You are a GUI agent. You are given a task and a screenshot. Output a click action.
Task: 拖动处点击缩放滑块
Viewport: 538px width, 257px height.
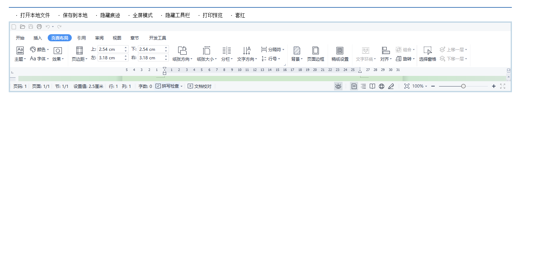(x=463, y=86)
